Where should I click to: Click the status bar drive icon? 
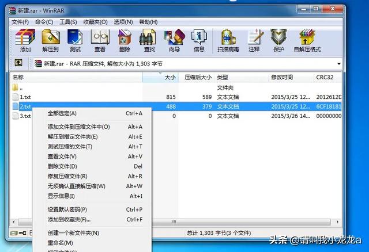[14, 233]
